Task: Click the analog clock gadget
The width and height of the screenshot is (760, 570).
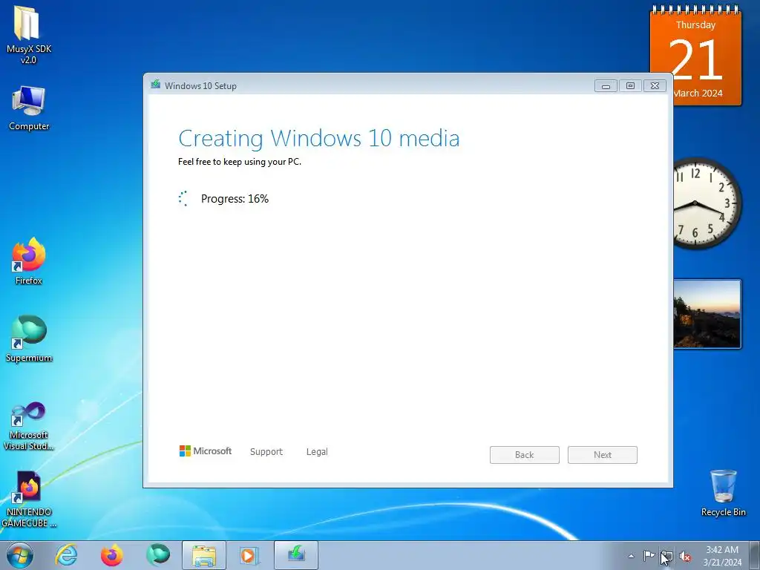Action: point(707,203)
